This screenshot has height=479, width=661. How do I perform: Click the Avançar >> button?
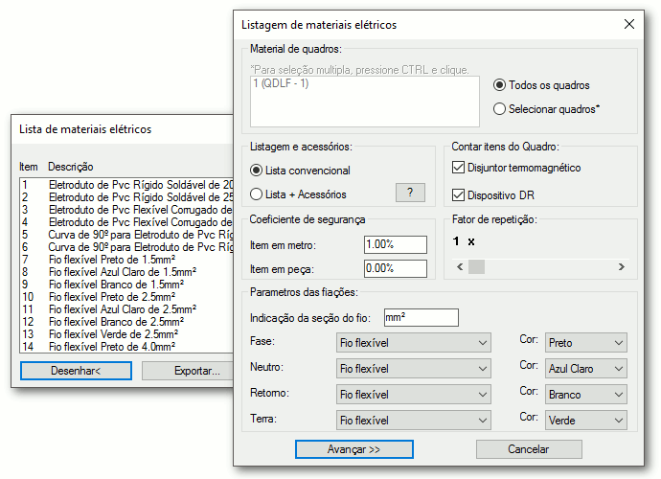coord(354,449)
